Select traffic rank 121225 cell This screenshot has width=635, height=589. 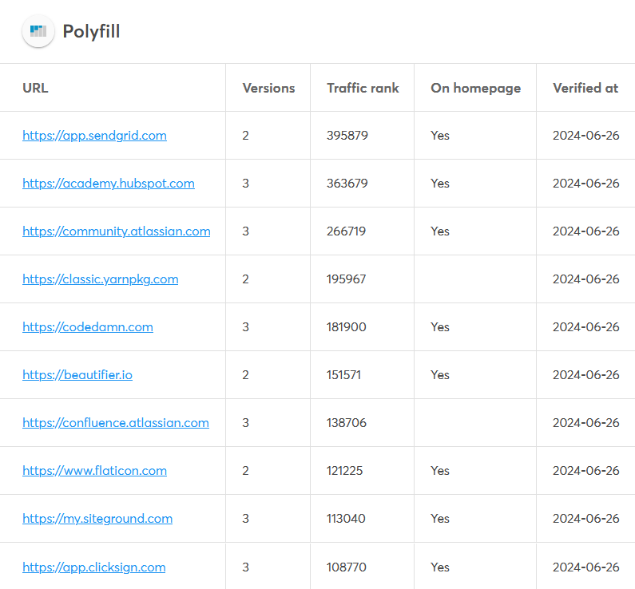[x=344, y=470]
